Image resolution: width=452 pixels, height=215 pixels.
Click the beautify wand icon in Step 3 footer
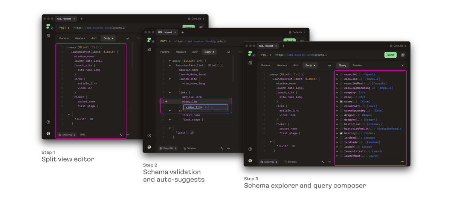[323, 162]
